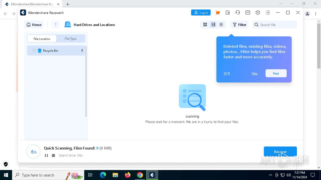Screen dimensions: 321x180
Task: Open the taskbar search box
Action: point(48,175)
